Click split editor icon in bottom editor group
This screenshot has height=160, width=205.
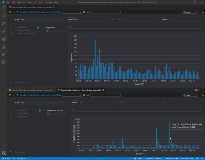(x=196, y=90)
